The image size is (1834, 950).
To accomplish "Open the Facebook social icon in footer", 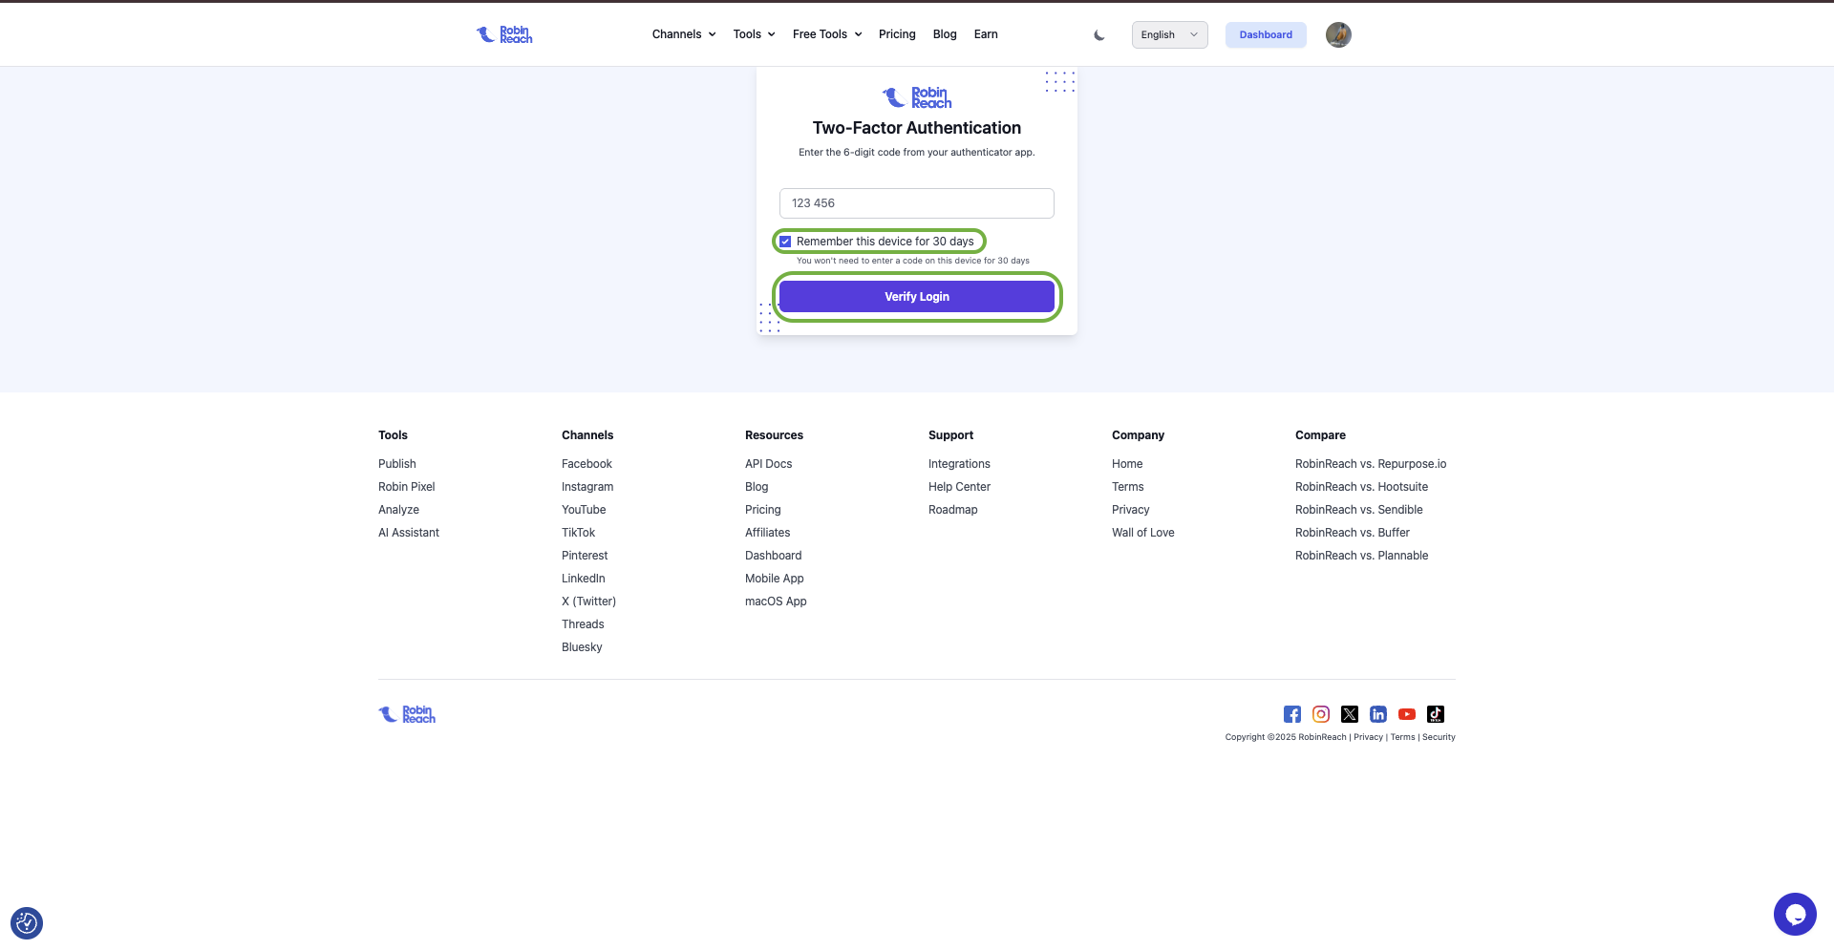I will [1292, 714].
